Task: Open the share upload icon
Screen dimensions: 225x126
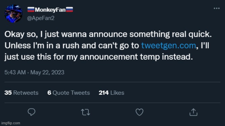Action: pyautogui.click(x=193, y=112)
